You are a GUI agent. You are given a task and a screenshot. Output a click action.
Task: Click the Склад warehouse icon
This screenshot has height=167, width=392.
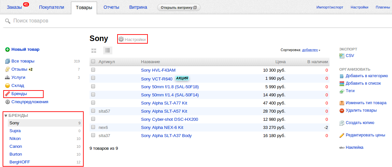(x=7, y=86)
